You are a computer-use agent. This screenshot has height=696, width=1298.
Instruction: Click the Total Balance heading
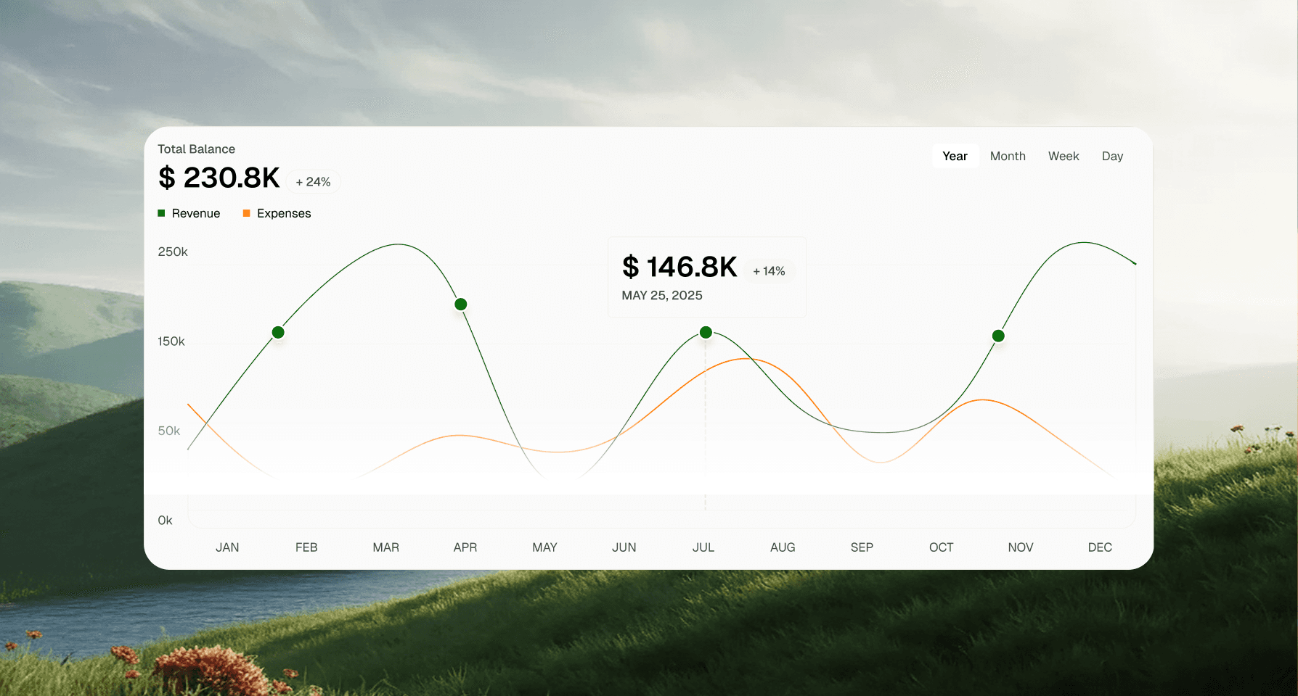pos(197,149)
